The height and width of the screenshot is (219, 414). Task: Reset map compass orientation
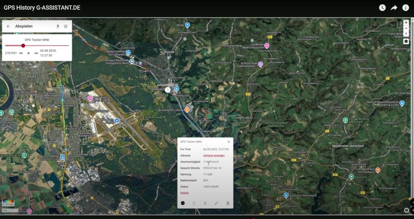point(406,34)
